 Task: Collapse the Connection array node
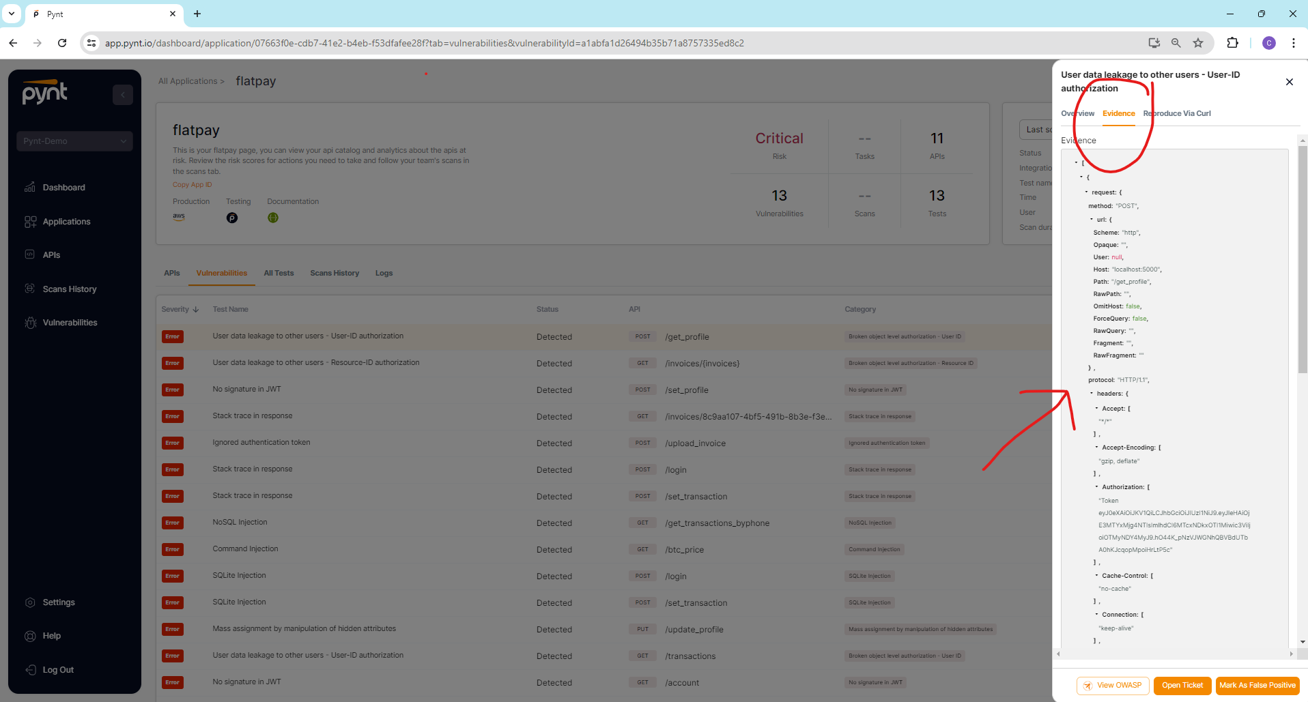(1096, 614)
